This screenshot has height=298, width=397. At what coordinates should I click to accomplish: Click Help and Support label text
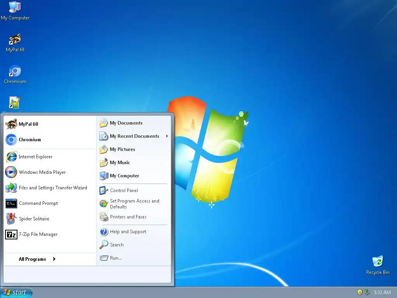click(128, 232)
